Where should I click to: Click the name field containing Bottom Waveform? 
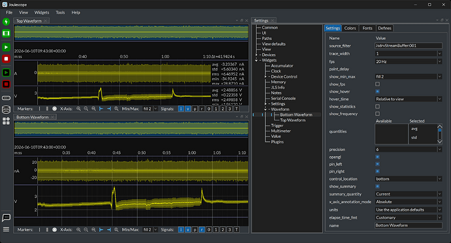(408, 225)
